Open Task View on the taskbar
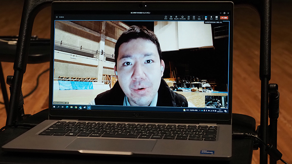The height and width of the screenshot is (164, 292). [63, 107]
